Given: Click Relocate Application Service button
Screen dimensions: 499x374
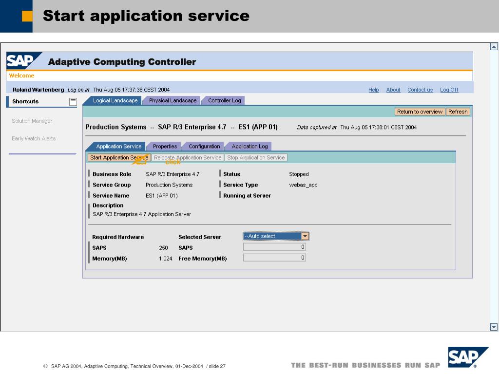Looking at the screenshot, I should 188,157.
